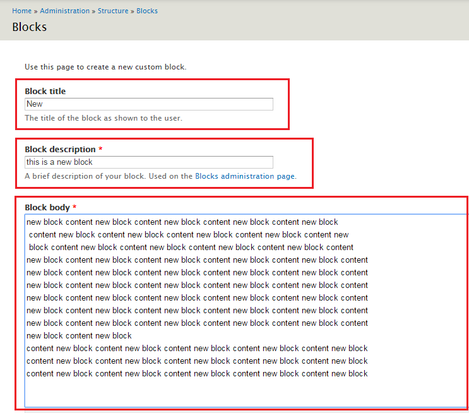Click 'The title of the block as shown to the user.' text

tap(104, 118)
